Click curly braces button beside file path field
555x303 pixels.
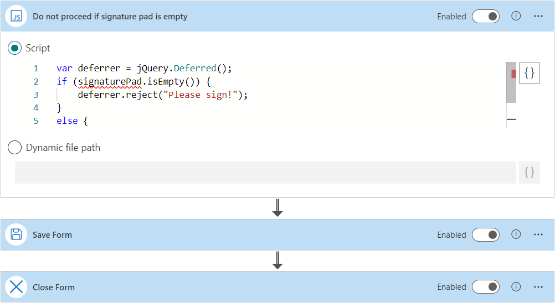529,173
